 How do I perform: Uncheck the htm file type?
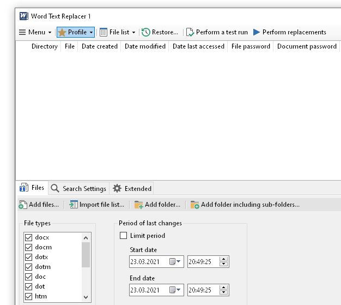coord(29,296)
